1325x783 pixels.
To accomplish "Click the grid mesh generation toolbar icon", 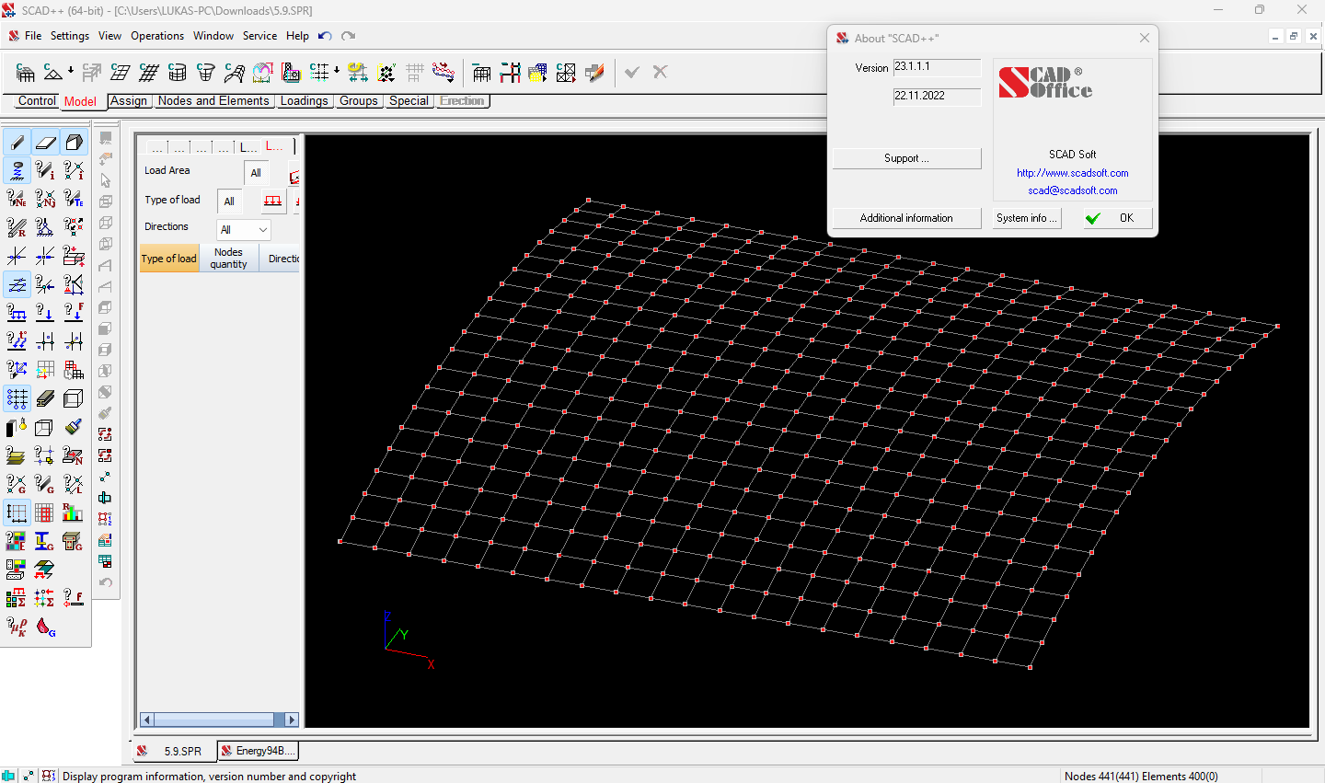I will [149, 73].
